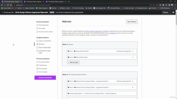Click the page icon next to Giriş section title

coord(69,45)
